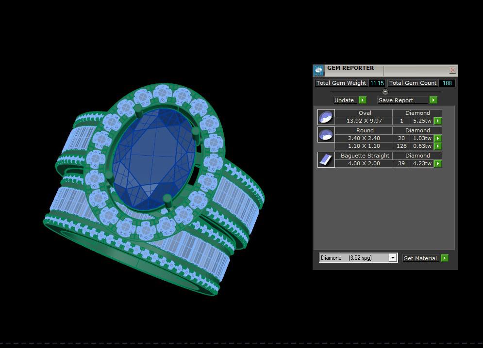Click the Gem Reporter panel logo icon

coord(319,71)
